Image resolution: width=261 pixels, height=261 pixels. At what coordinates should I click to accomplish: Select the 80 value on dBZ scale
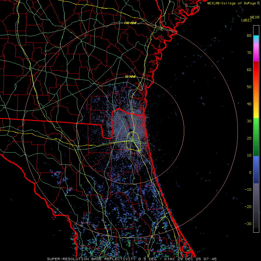pos(249,35)
